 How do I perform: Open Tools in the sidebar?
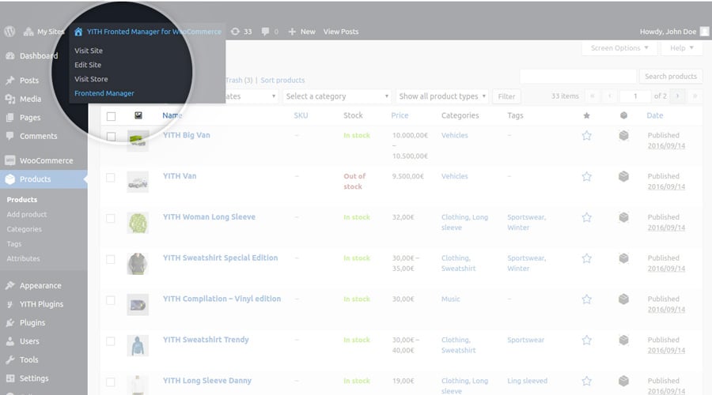coord(22,359)
